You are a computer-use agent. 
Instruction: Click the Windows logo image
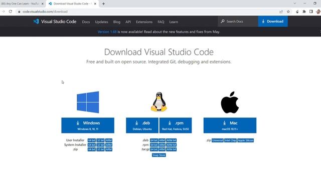[x=88, y=102]
